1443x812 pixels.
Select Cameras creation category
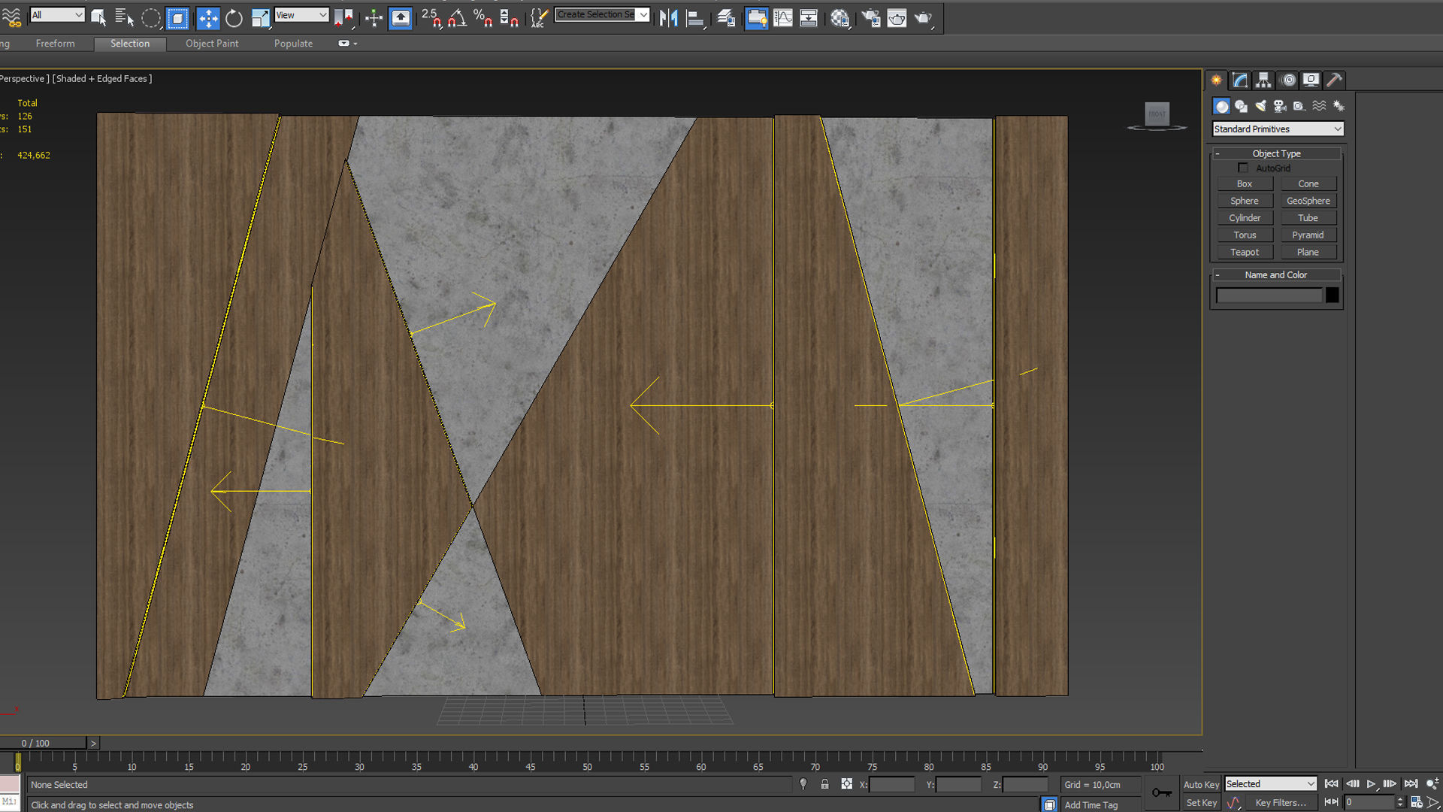1280,106
